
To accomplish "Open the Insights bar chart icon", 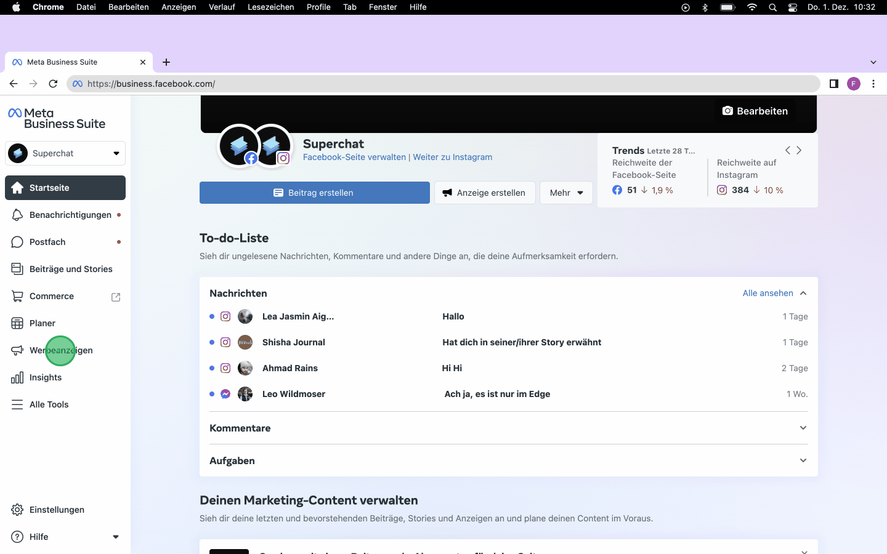I will pos(17,377).
